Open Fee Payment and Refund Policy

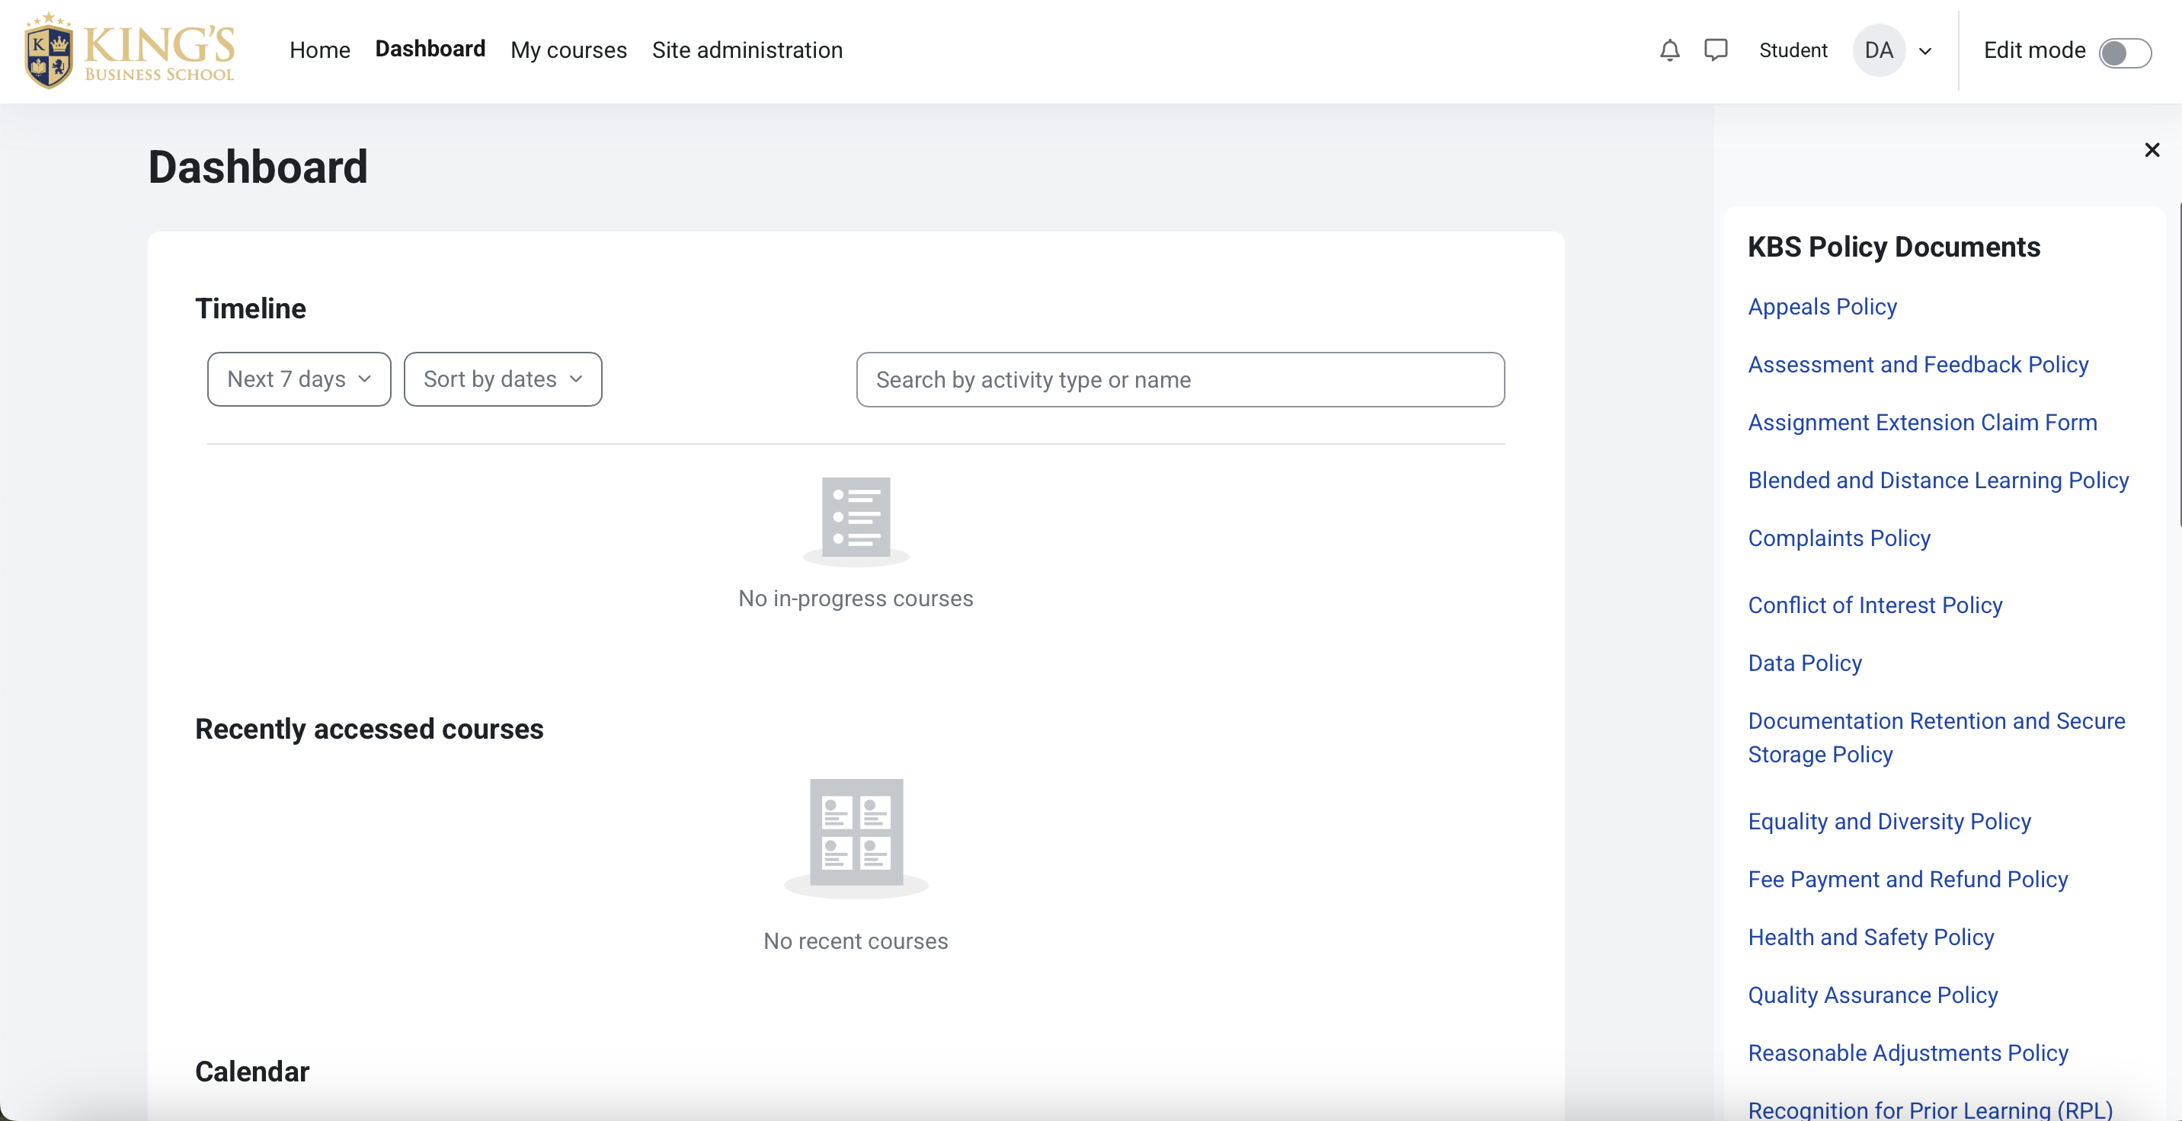pos(1907,880)
